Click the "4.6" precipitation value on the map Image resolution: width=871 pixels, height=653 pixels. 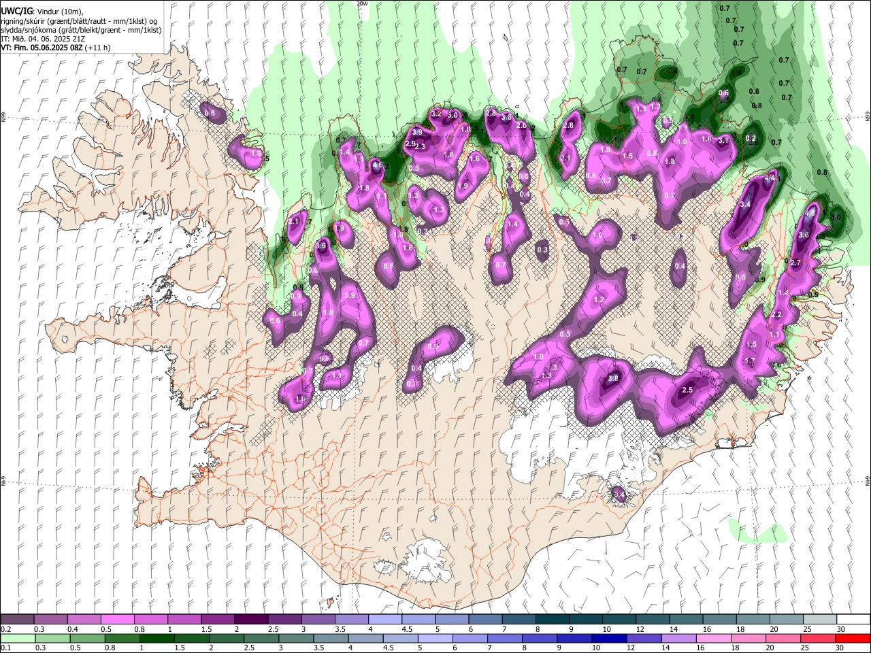[x=379, y=165]
